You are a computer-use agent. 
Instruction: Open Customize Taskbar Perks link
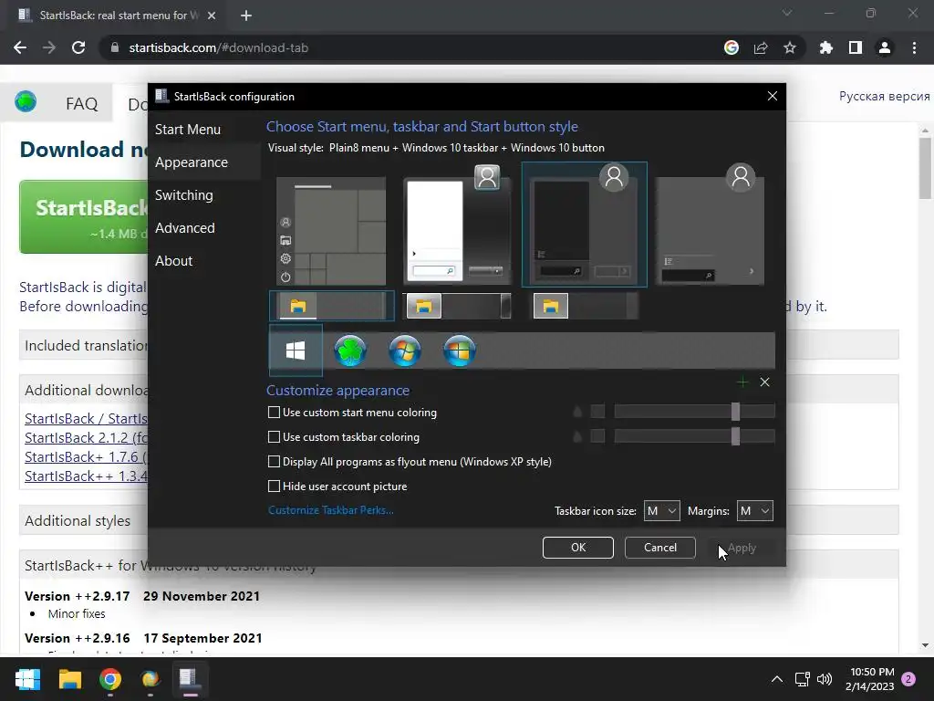pos(330,510)
